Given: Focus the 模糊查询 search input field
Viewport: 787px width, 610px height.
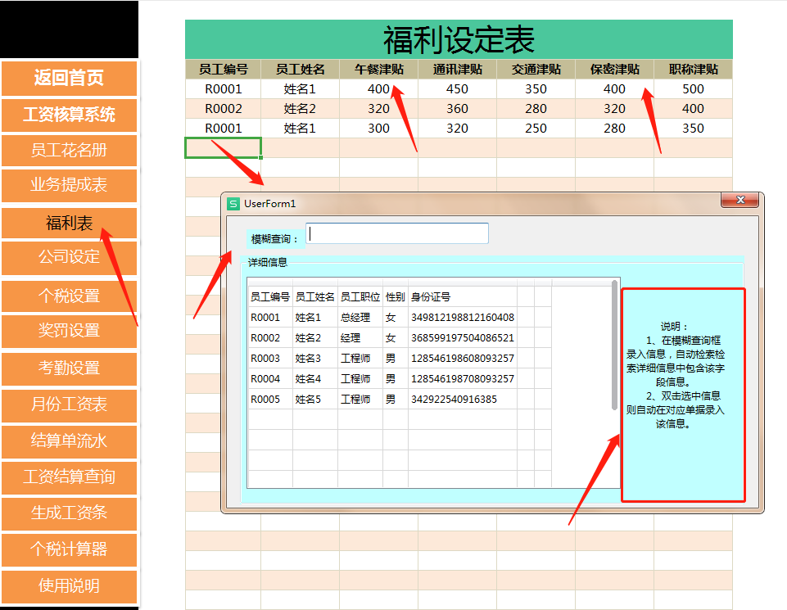Looking at the screenshot, I should pyautogui.click(x=397, y=233).
